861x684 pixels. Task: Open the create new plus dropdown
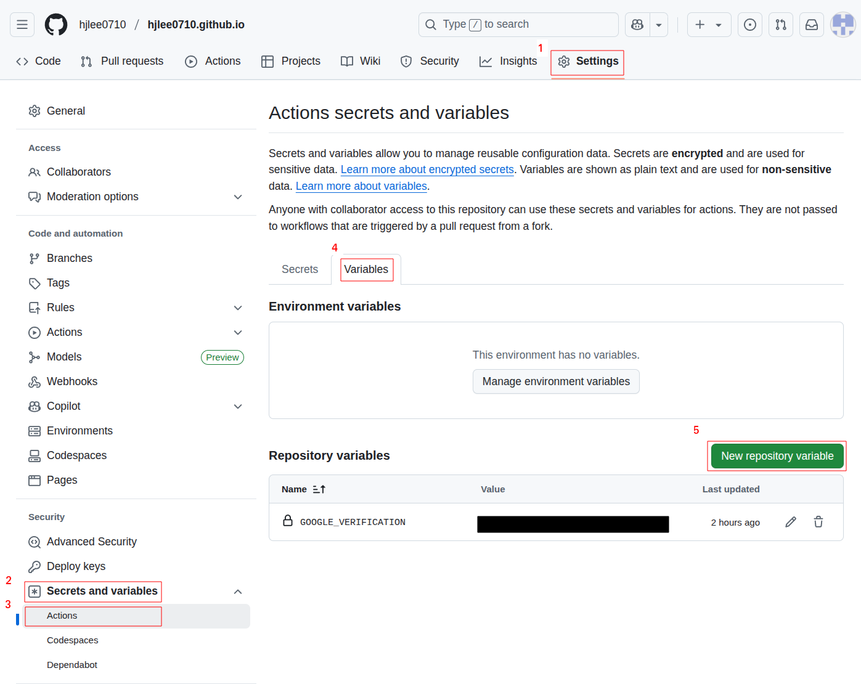pyautogui.click(x=709, y=25)
